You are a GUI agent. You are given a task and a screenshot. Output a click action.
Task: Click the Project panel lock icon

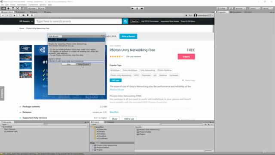[x=210, y=122]
